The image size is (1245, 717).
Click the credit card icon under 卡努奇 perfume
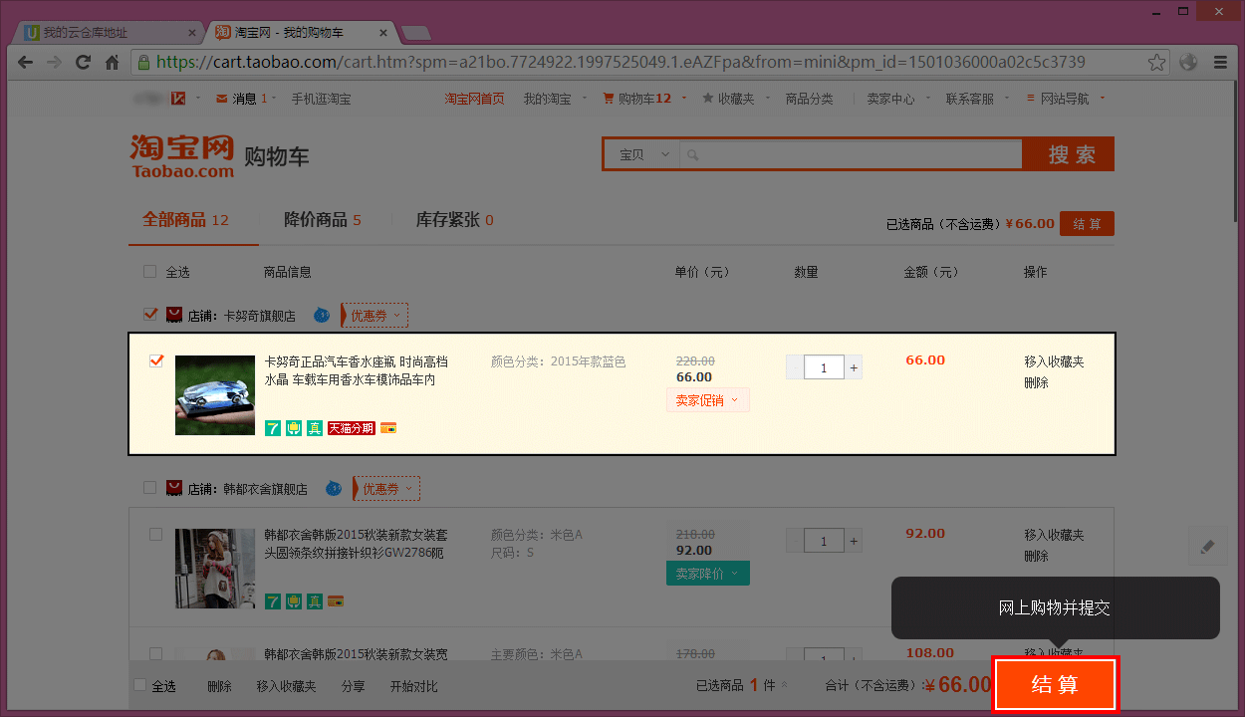tap(388, 428)
